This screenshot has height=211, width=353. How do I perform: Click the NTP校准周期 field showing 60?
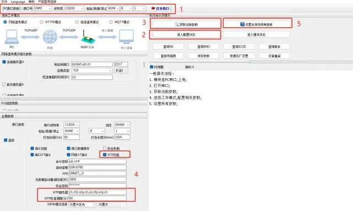tap(97, 198)
